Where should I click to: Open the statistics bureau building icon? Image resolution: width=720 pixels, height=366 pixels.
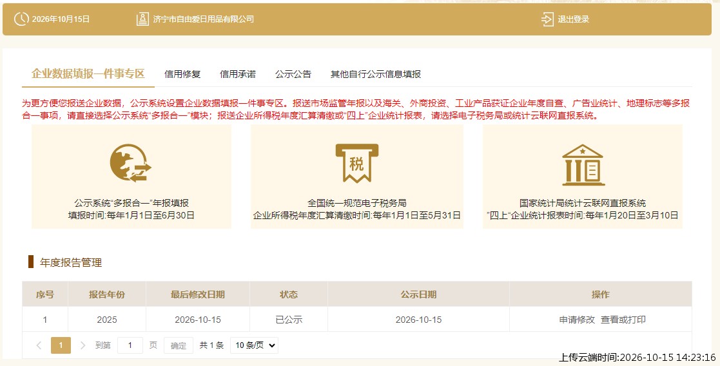click(583, 165)
